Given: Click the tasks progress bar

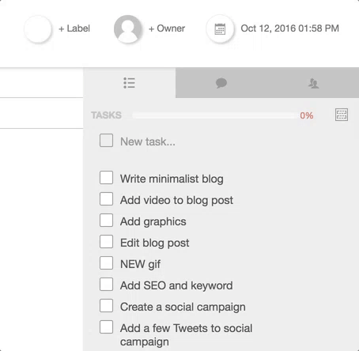Looking at the screenshot, I should coord(214,115).
